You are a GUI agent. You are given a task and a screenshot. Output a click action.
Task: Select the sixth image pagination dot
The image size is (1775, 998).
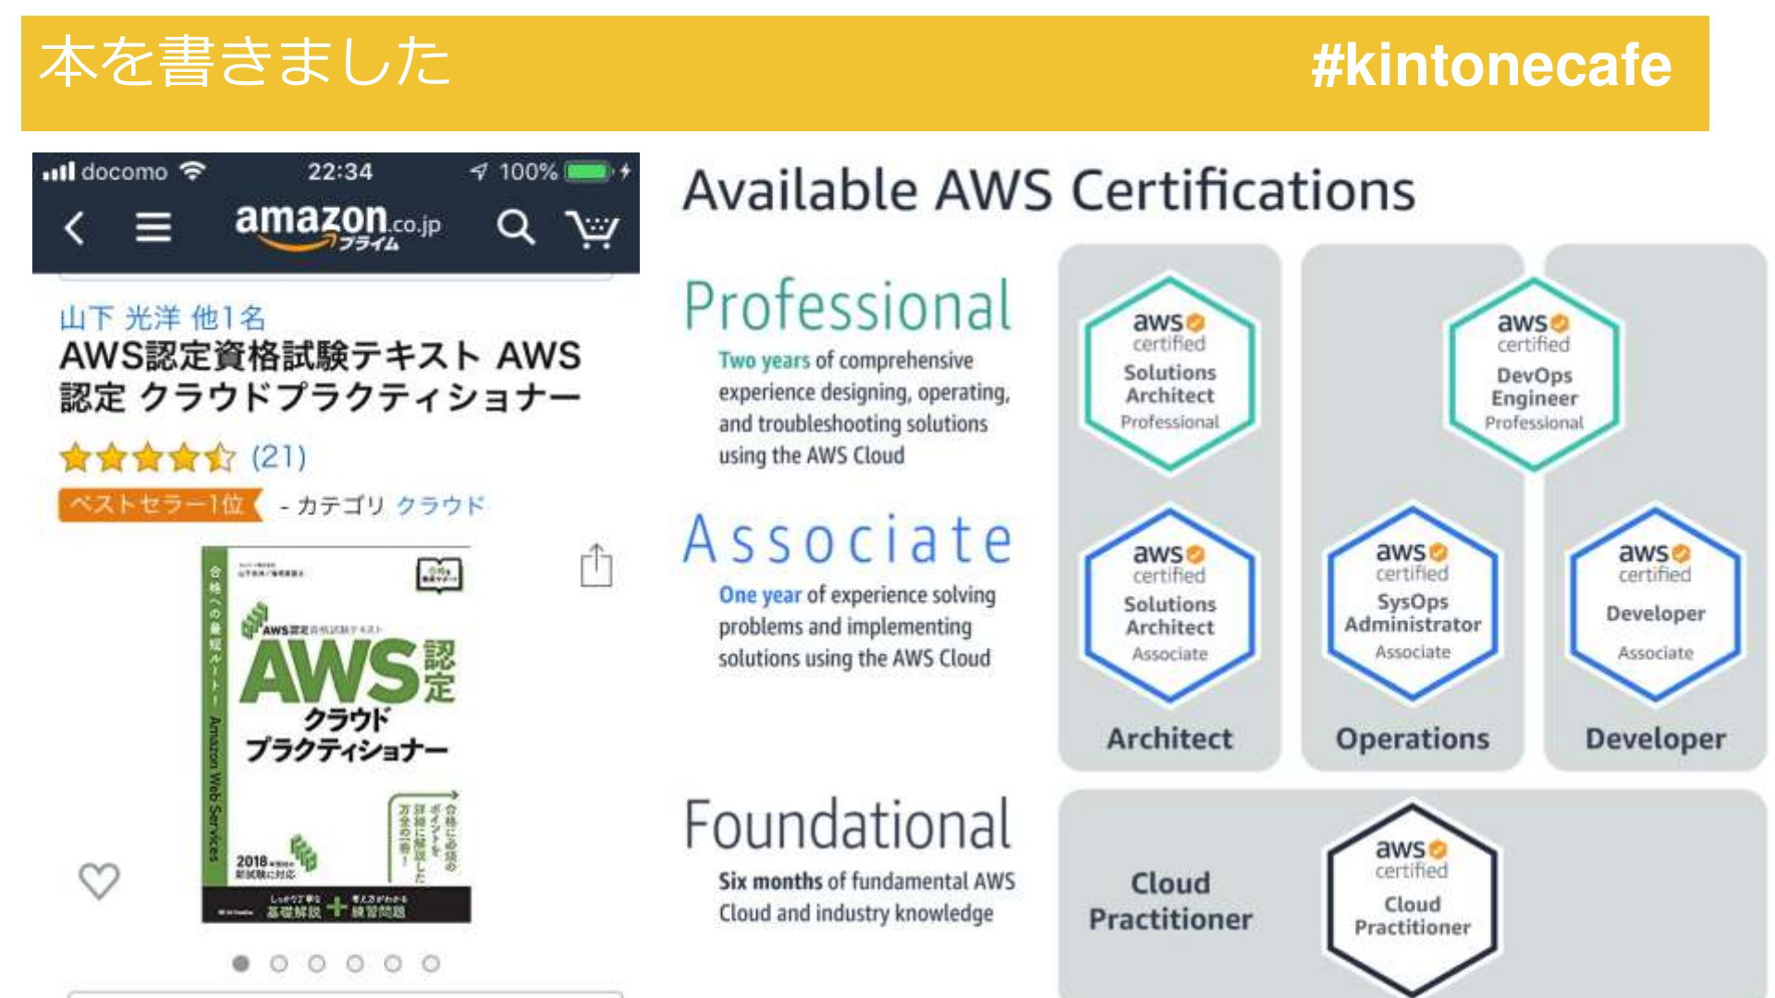click(x=431, y=964)
